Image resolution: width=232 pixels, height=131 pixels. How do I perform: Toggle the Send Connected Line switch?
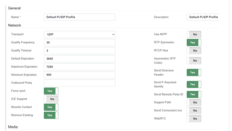[194, 110]
